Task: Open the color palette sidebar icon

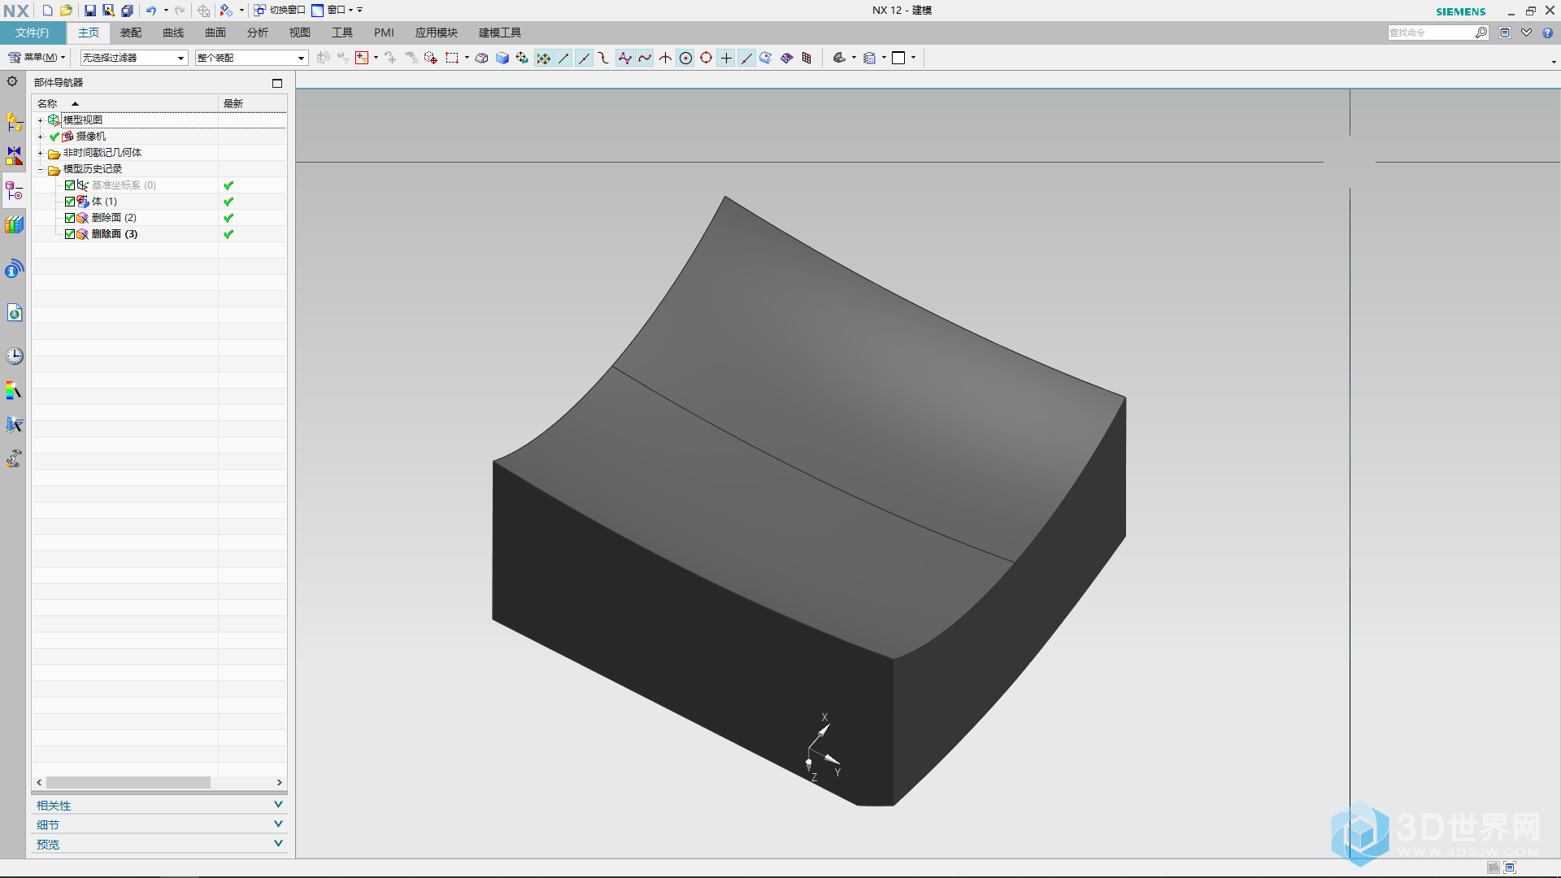Action: click(x=15, y=391)
